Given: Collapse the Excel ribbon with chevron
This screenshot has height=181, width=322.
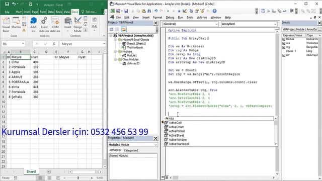Looking at the screenshot, I should click(104, 36).
